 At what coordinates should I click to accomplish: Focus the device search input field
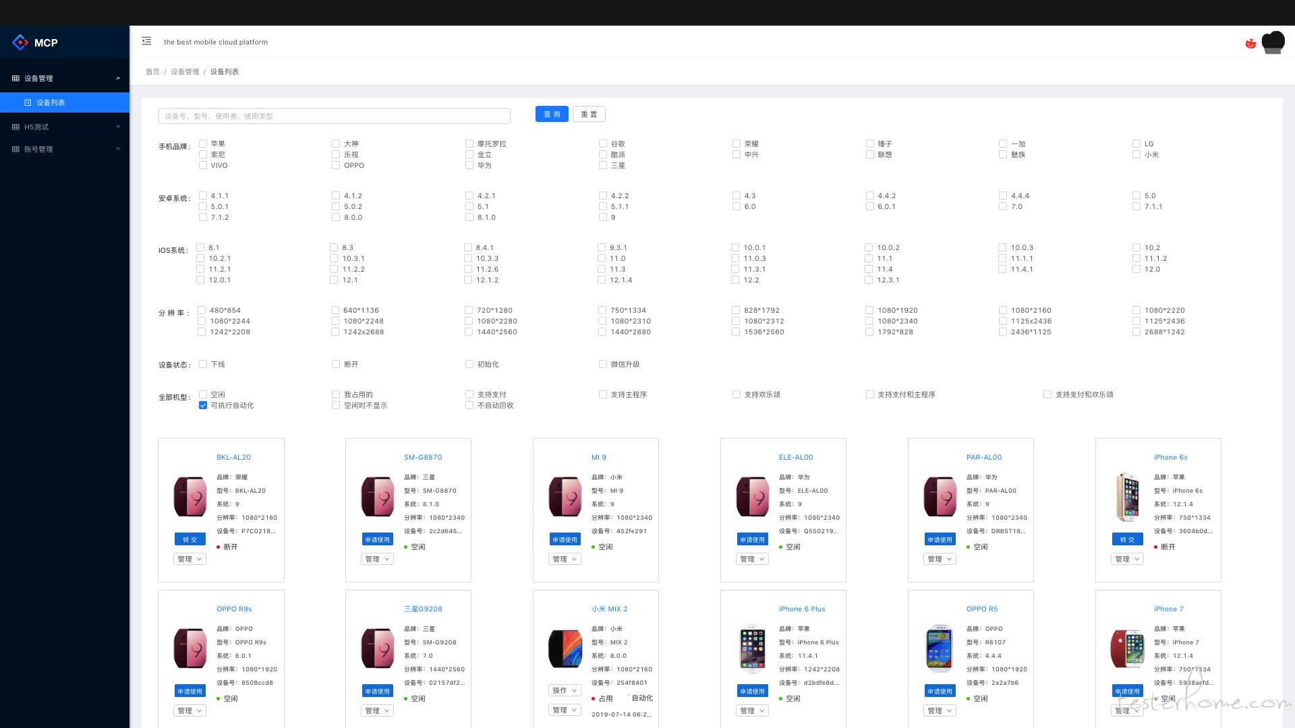click(x=334, y=116)
